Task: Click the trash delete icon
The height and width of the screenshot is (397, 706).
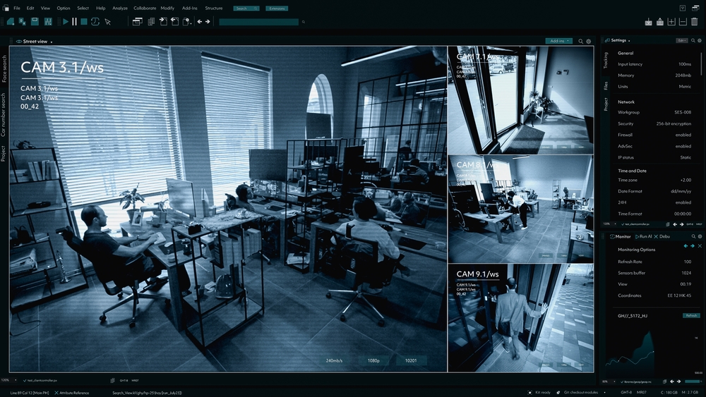Action: click(694, 22)
